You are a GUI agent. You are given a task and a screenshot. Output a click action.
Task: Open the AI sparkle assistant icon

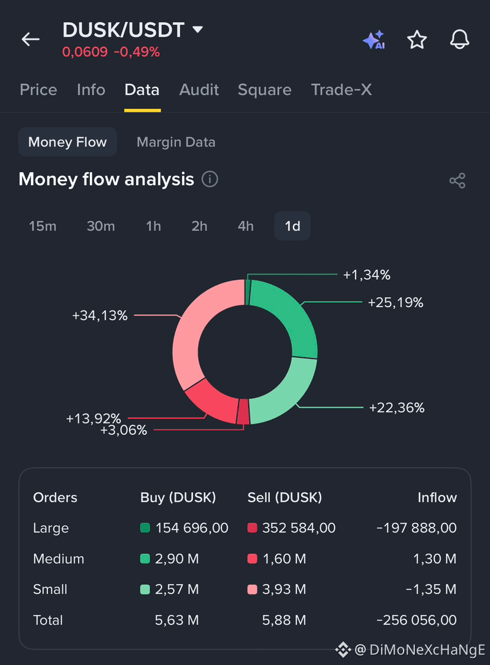374,40
